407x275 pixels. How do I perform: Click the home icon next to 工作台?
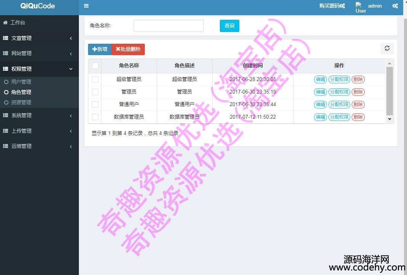tap(5, 22)
